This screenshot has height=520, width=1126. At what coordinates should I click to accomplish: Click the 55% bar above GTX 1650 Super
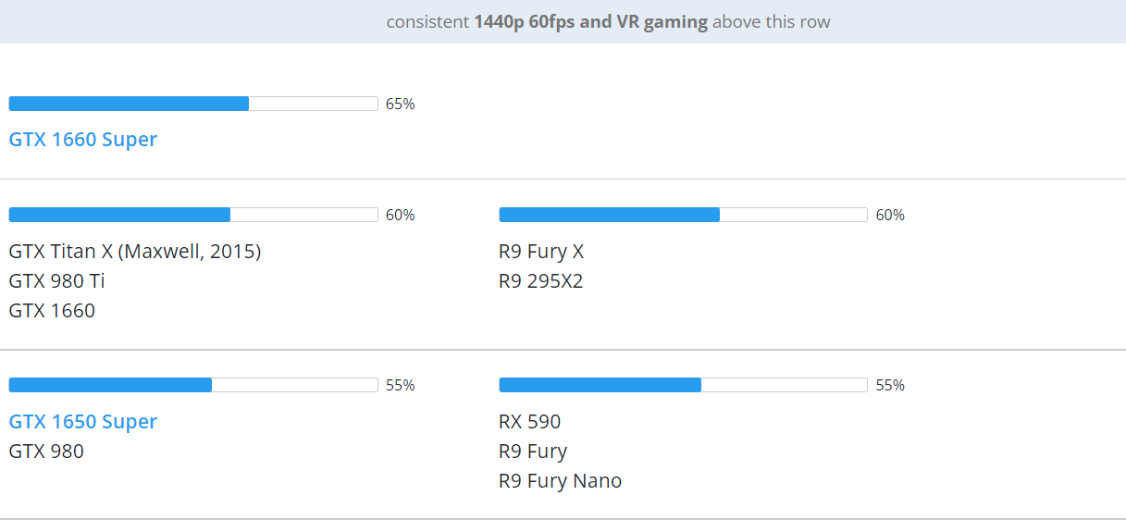coord(192,385)
